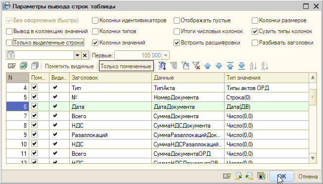Enable Разбивать заголовки checkbox
Image resolution: width=323 pixels, height=184 pixels.
coord(255,43)
